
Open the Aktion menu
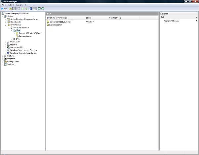point(11,5)
